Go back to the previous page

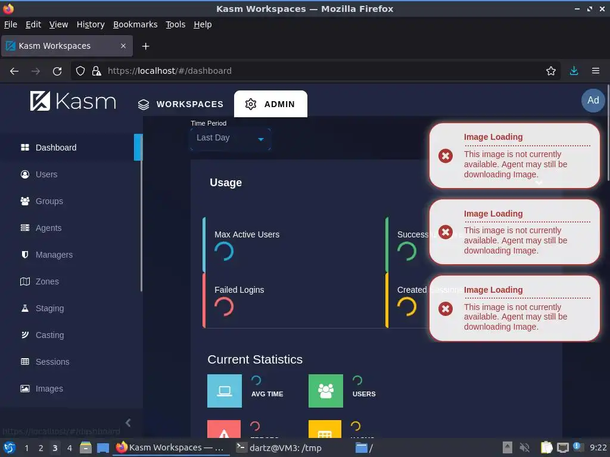pos(14,71)
